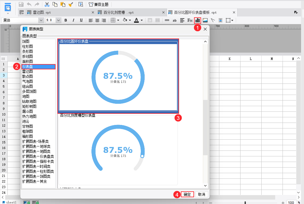Click the insert chart icon
304x204 pixels.
click(198, 20)
